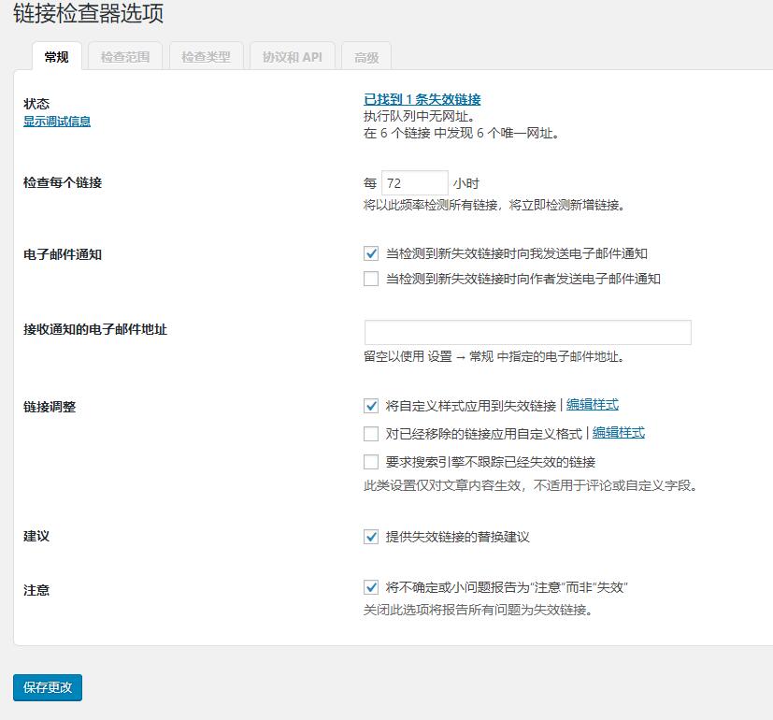
Task: 关闭“提供失效链接的替换建议”选项
Action: click(371, 538)
